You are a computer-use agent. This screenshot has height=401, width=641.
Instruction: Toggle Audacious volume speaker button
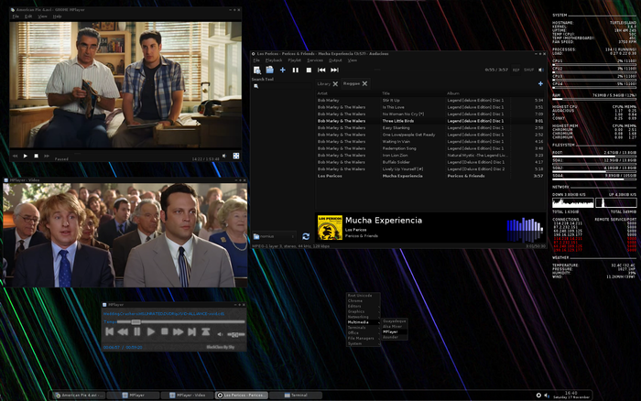[x=541, y=70]
